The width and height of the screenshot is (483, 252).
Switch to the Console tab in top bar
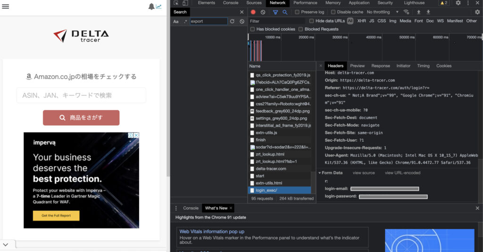(x=231, y=3)
